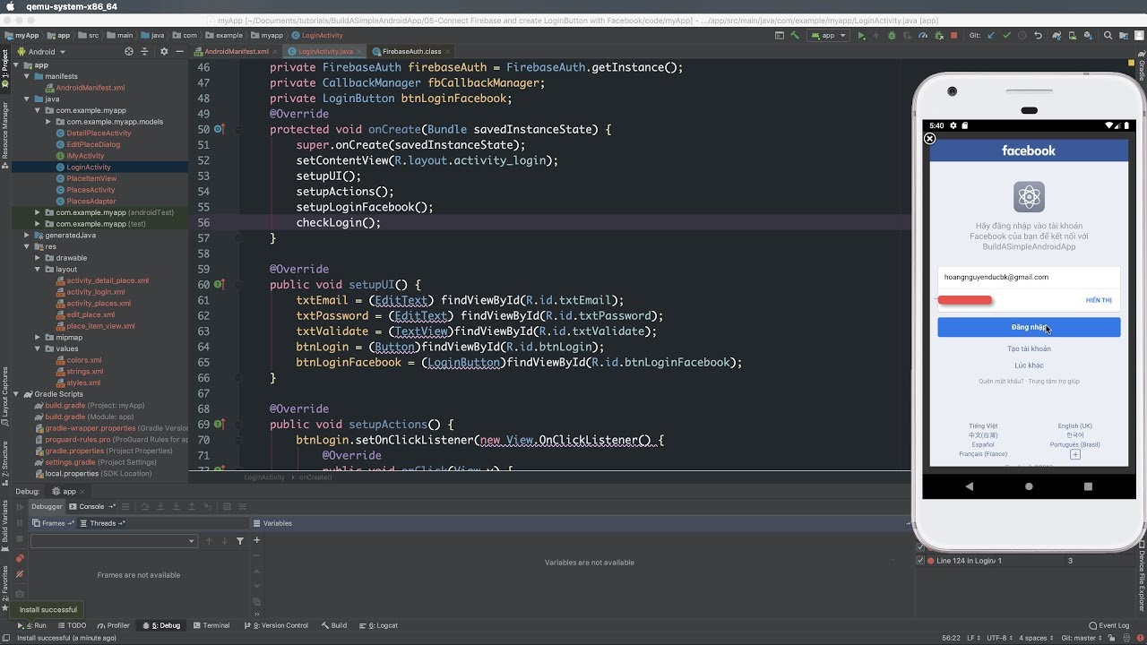Click the Debug app bug icon

coord(892,36)
